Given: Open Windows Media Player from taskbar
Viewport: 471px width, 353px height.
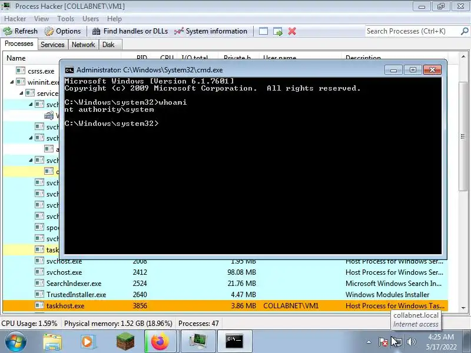Looking at the screenshot, I should pos(88,342).
